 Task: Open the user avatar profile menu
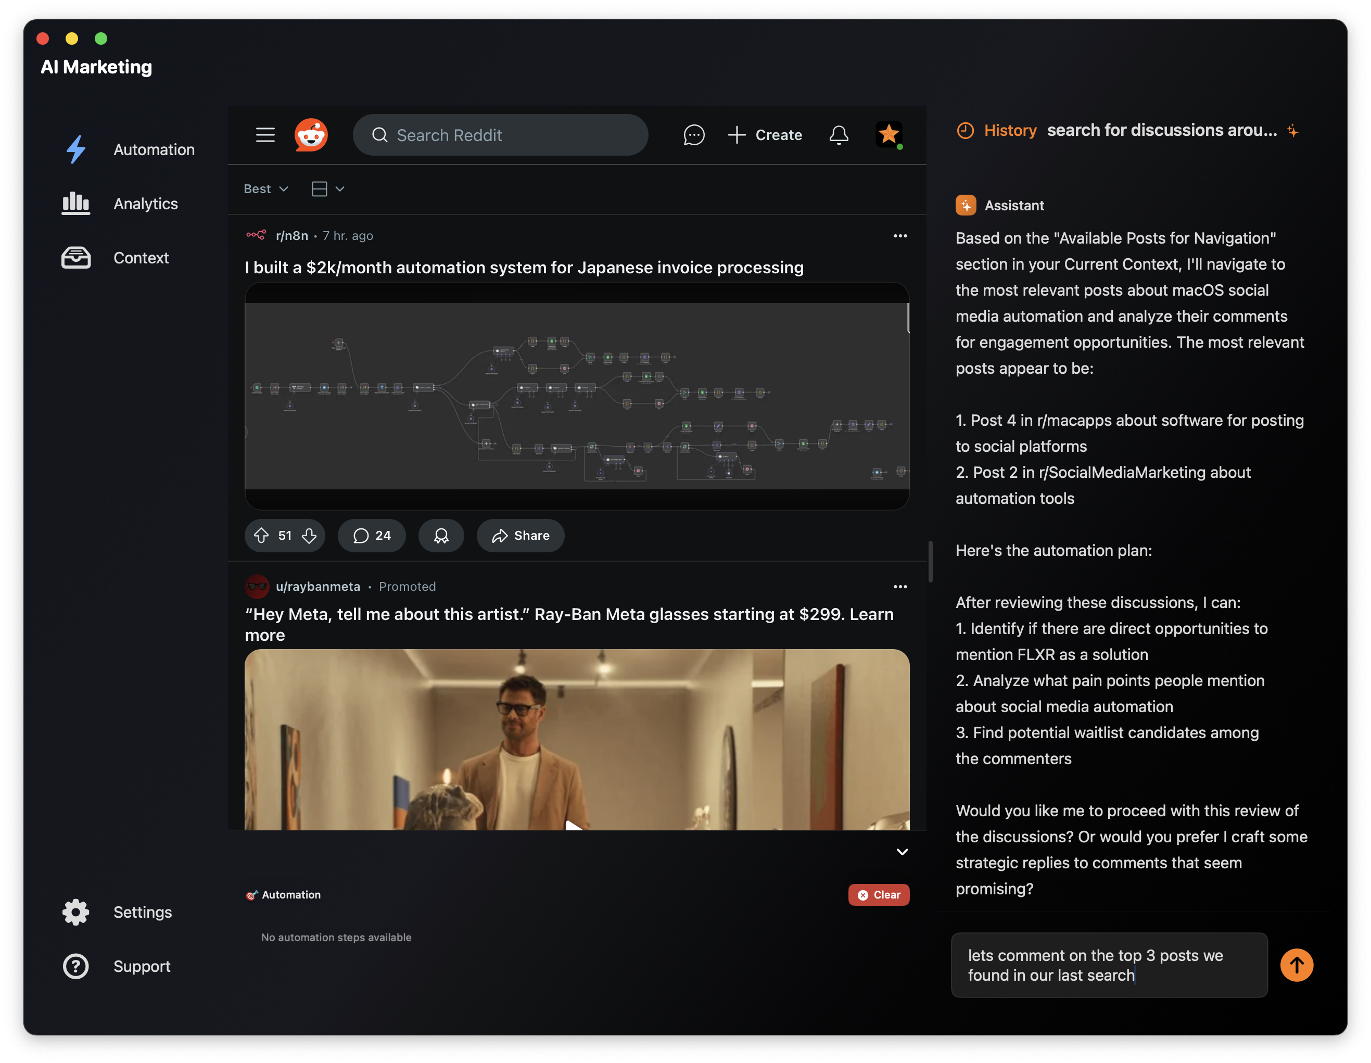coord(889,135)
